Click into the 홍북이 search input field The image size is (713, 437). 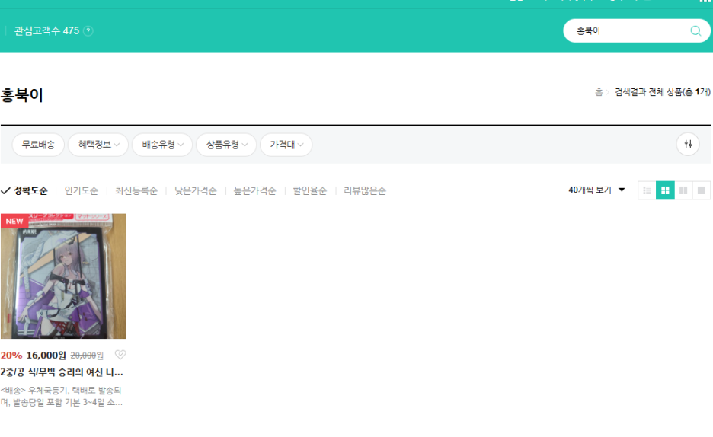[x=630, y=31]
